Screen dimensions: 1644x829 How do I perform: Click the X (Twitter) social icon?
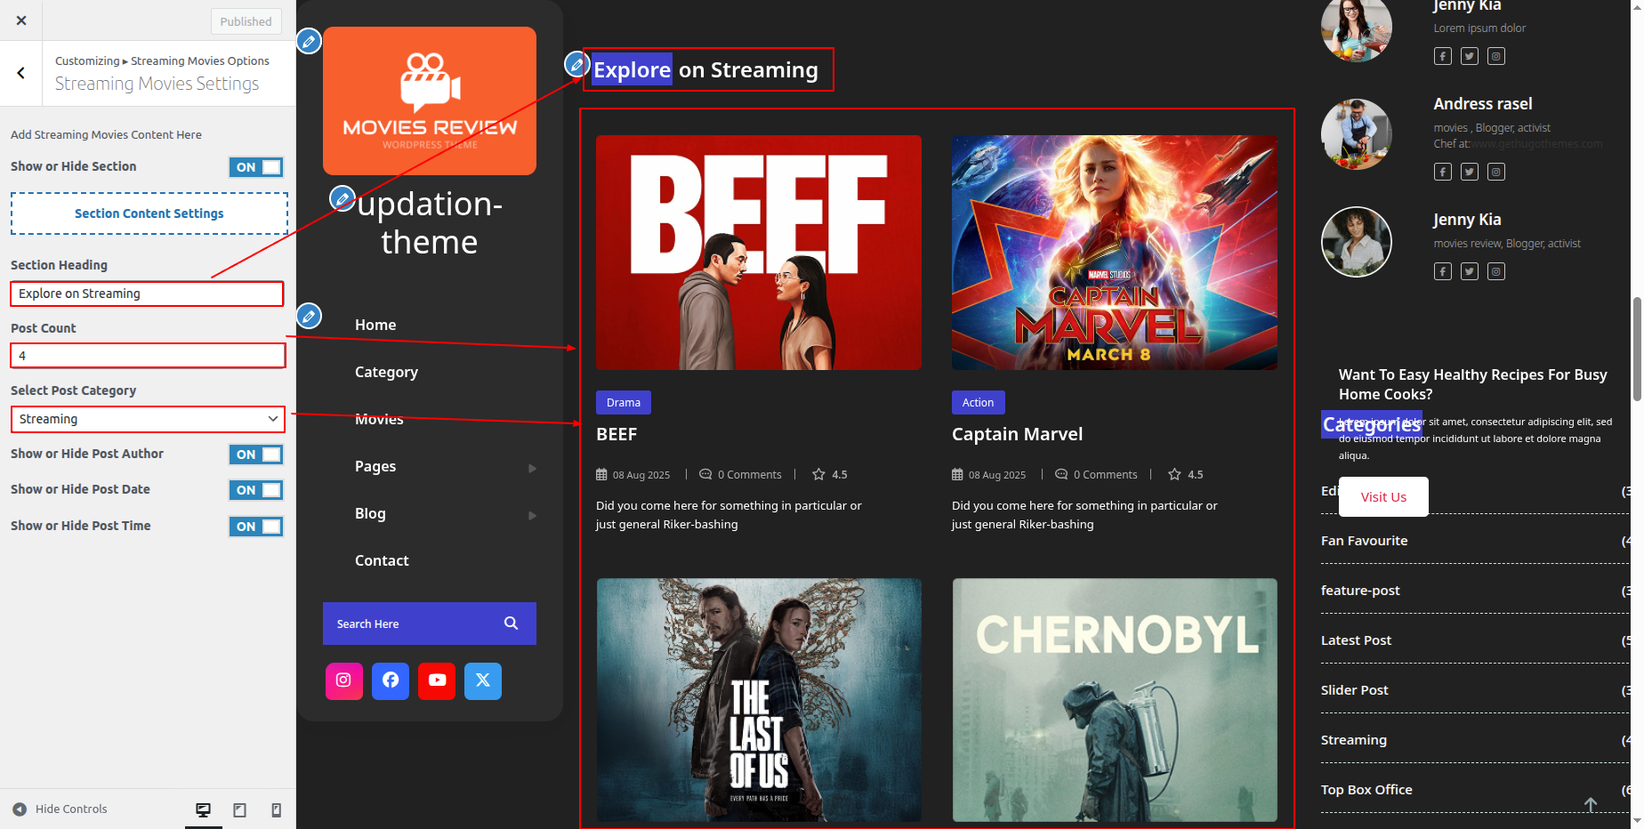point(483,680)
